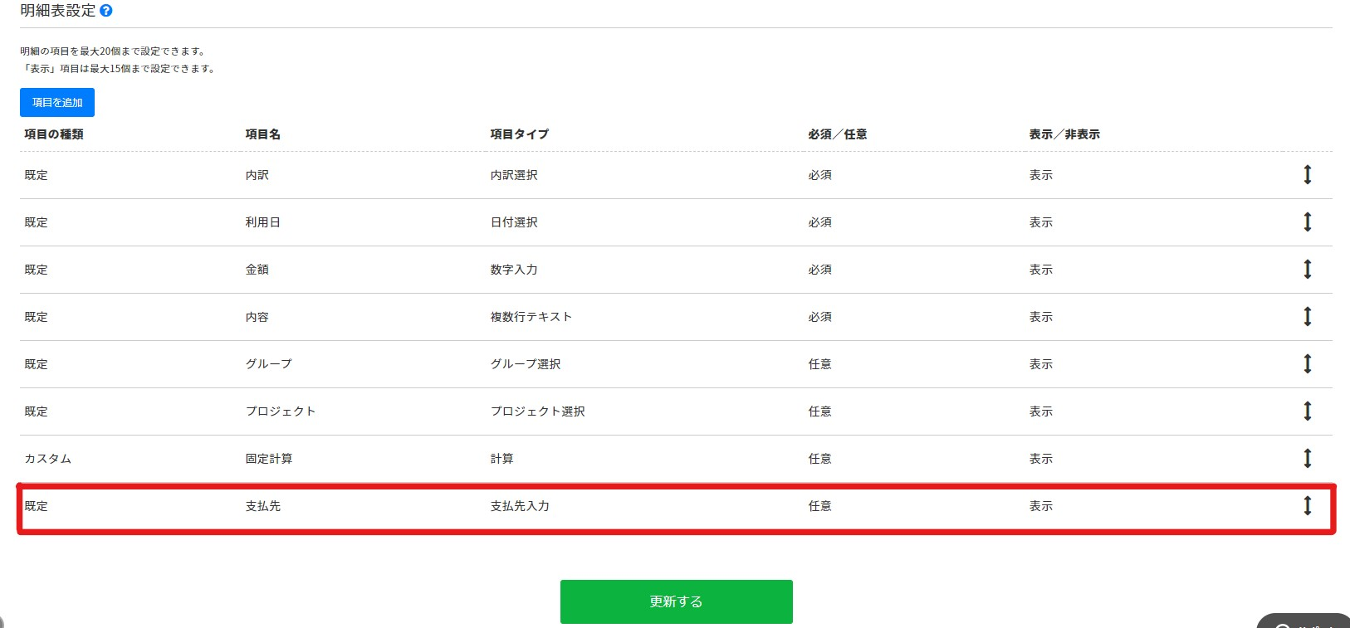Click the 項目タイプ column header

point(519,134)
